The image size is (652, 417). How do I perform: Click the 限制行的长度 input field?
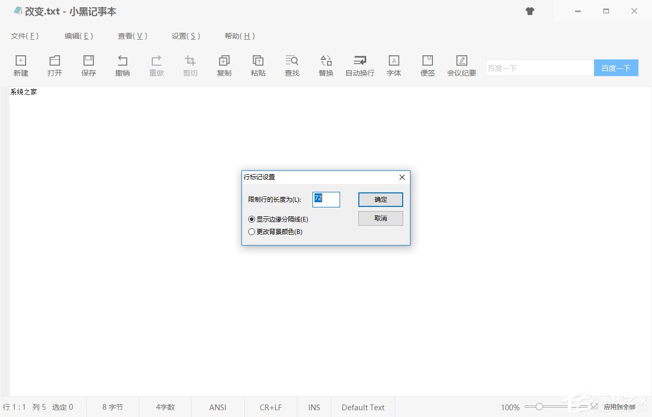pos(326,200)
